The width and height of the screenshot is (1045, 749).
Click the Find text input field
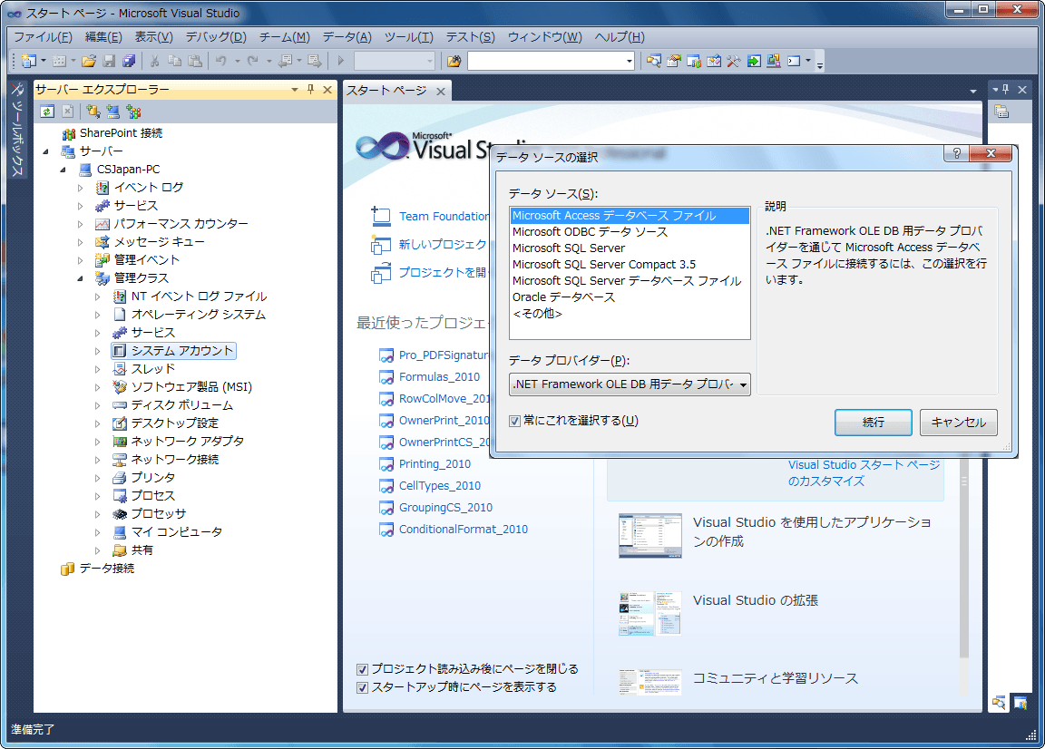pyautogui.click(x=546, y=62)
